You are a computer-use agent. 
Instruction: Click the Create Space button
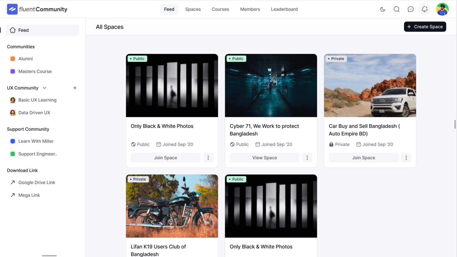[x=425, y=27]
